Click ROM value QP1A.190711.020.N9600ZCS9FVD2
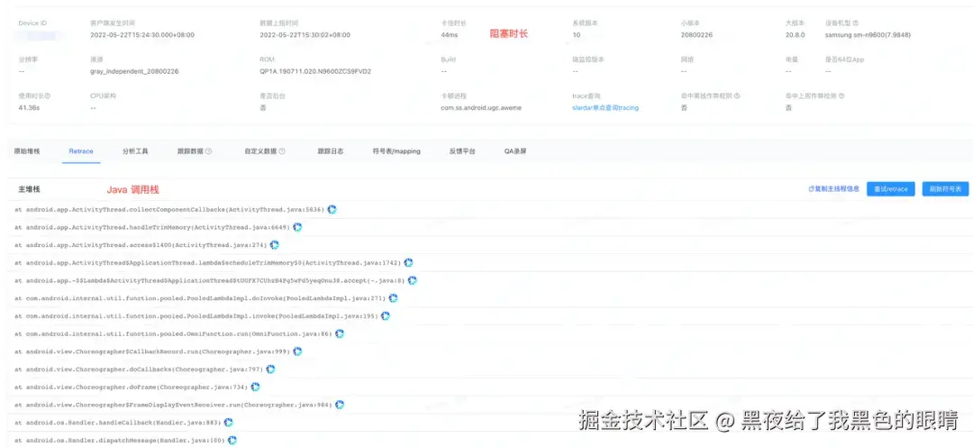 [315, 71]
